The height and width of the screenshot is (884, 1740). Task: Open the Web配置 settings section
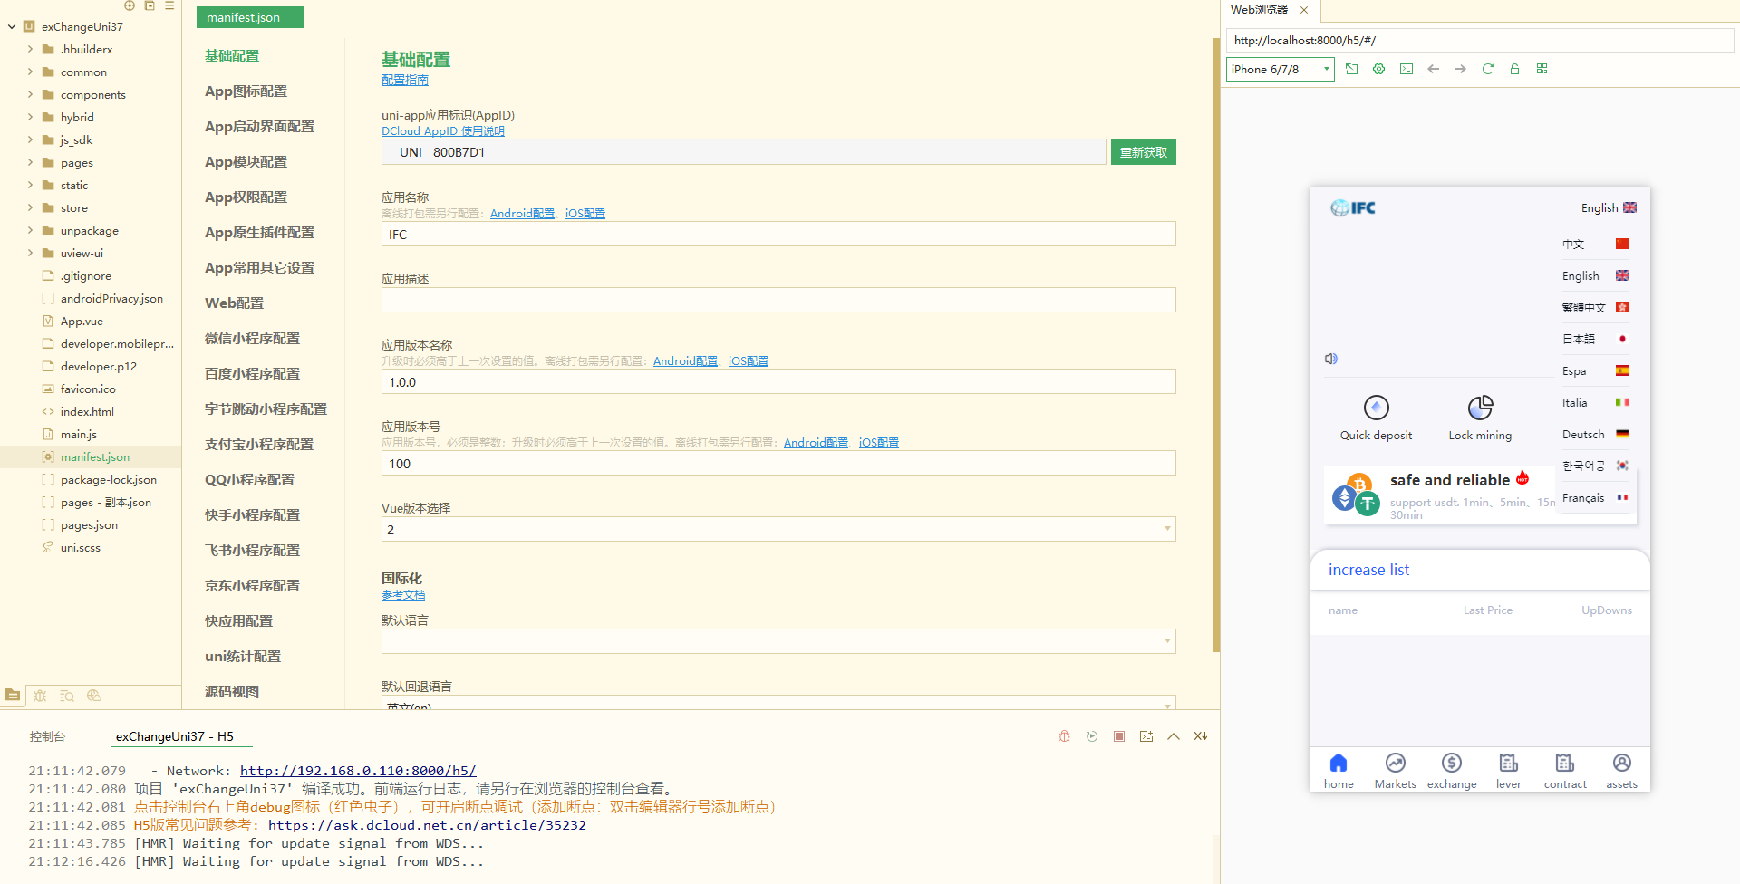coord(234,303)
